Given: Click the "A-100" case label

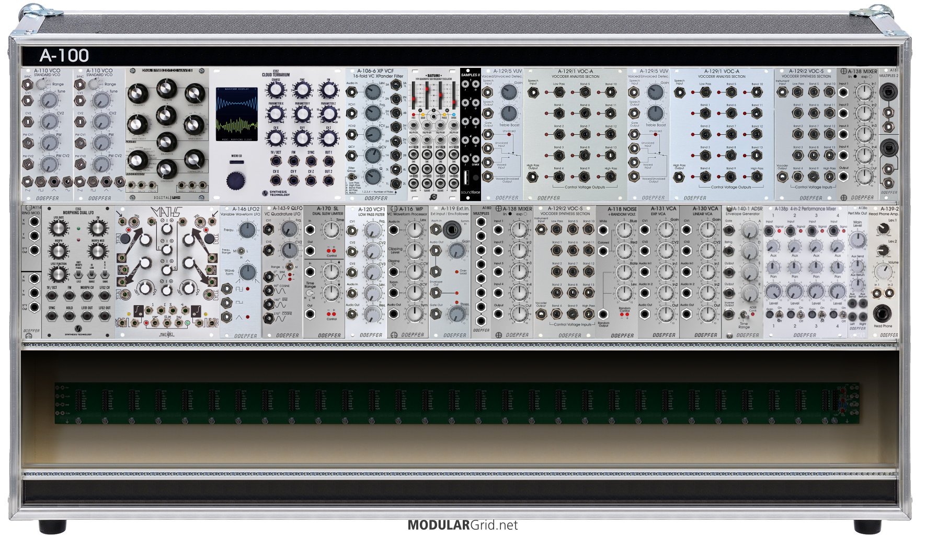Looking at the screenshot, I should pyautogui.click(x=64, y=55).
